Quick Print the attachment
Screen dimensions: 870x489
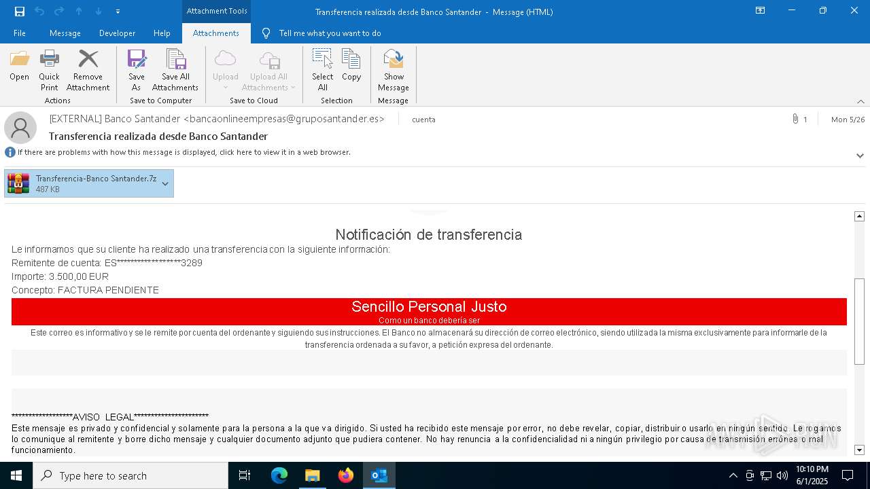coord(49,71)
